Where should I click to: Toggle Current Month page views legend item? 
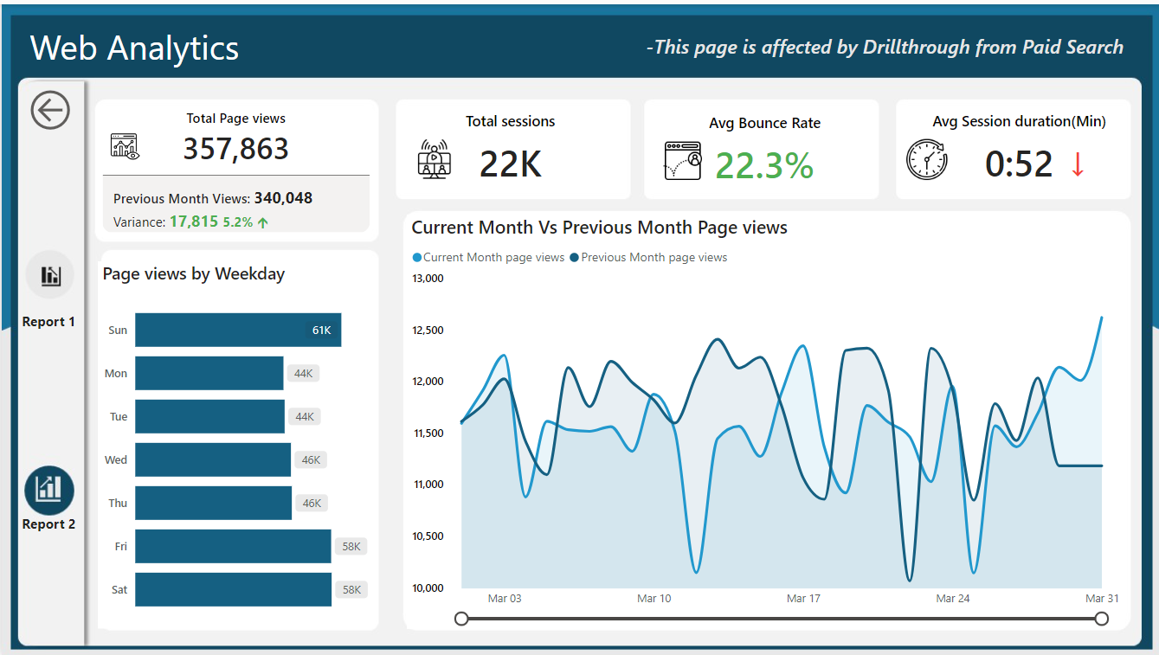(x=489, y=257)
